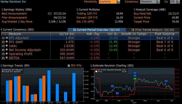Click the Buy/Hold/Sell label

point(142,13)
